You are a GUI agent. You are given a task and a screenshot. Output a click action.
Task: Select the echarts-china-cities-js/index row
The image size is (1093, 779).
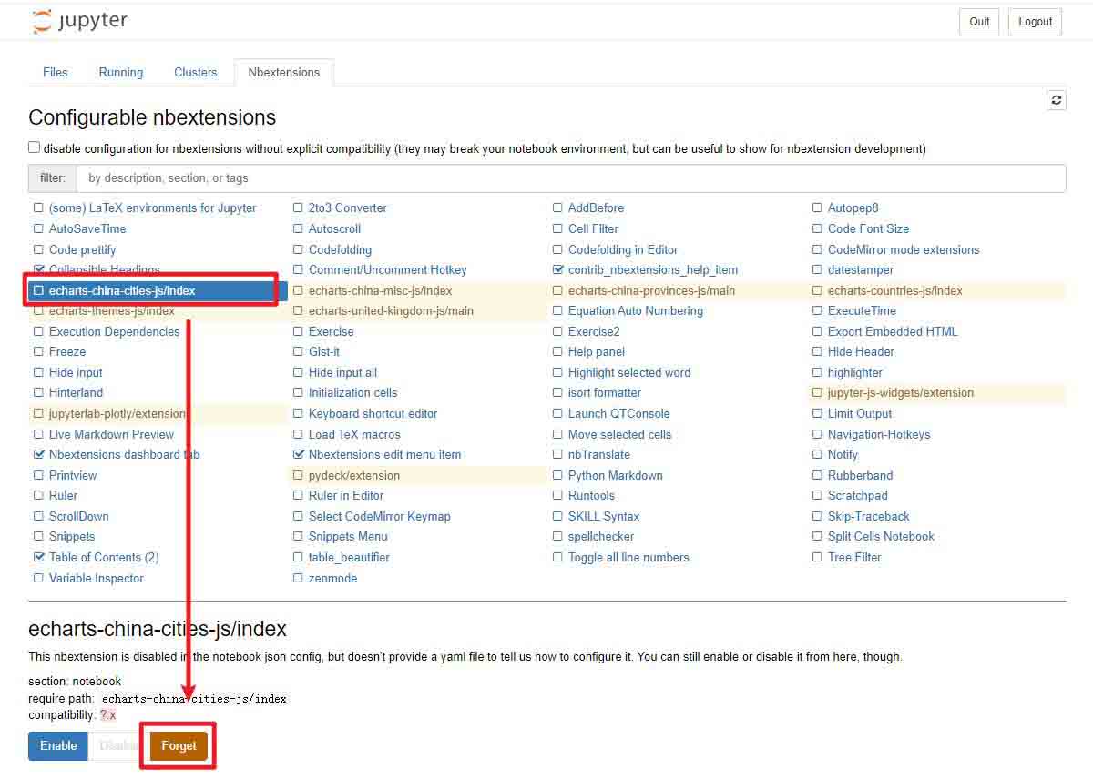point(158,291)
